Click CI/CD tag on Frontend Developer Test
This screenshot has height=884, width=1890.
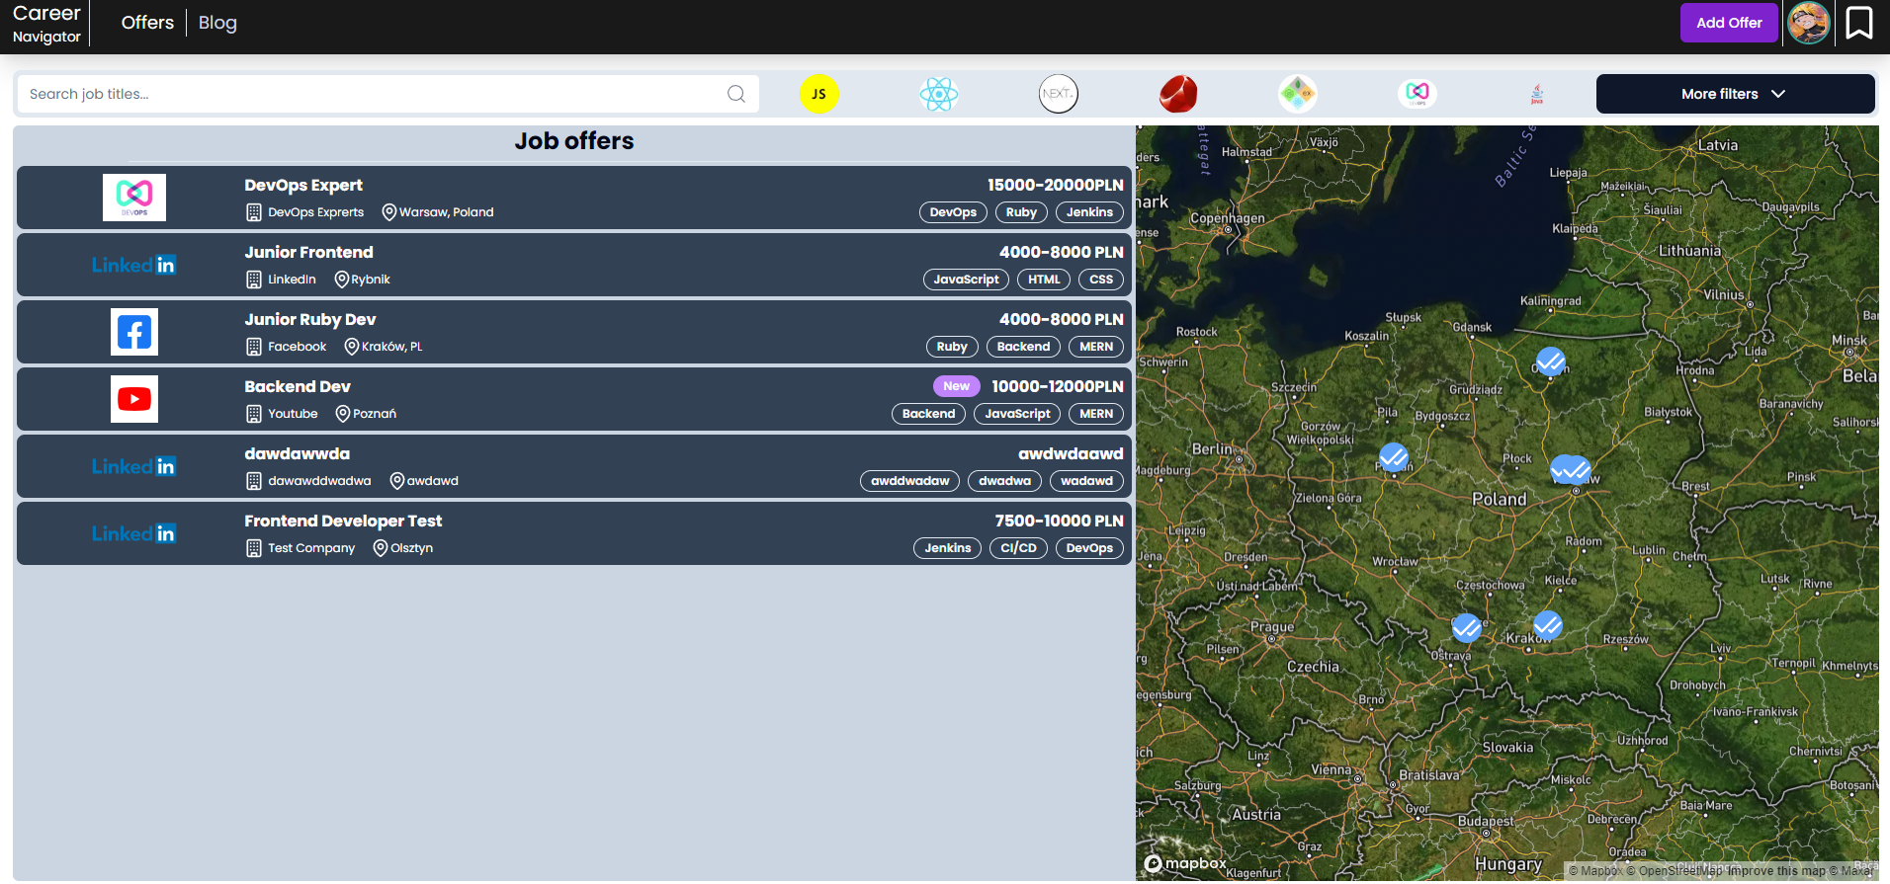[x=1018, y=548]
